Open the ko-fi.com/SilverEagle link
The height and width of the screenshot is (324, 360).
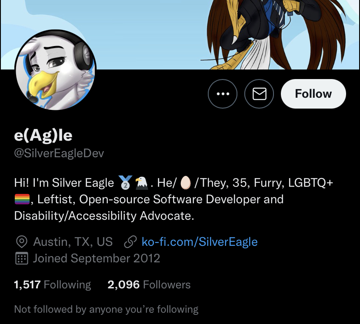click(x=200, y=242)
